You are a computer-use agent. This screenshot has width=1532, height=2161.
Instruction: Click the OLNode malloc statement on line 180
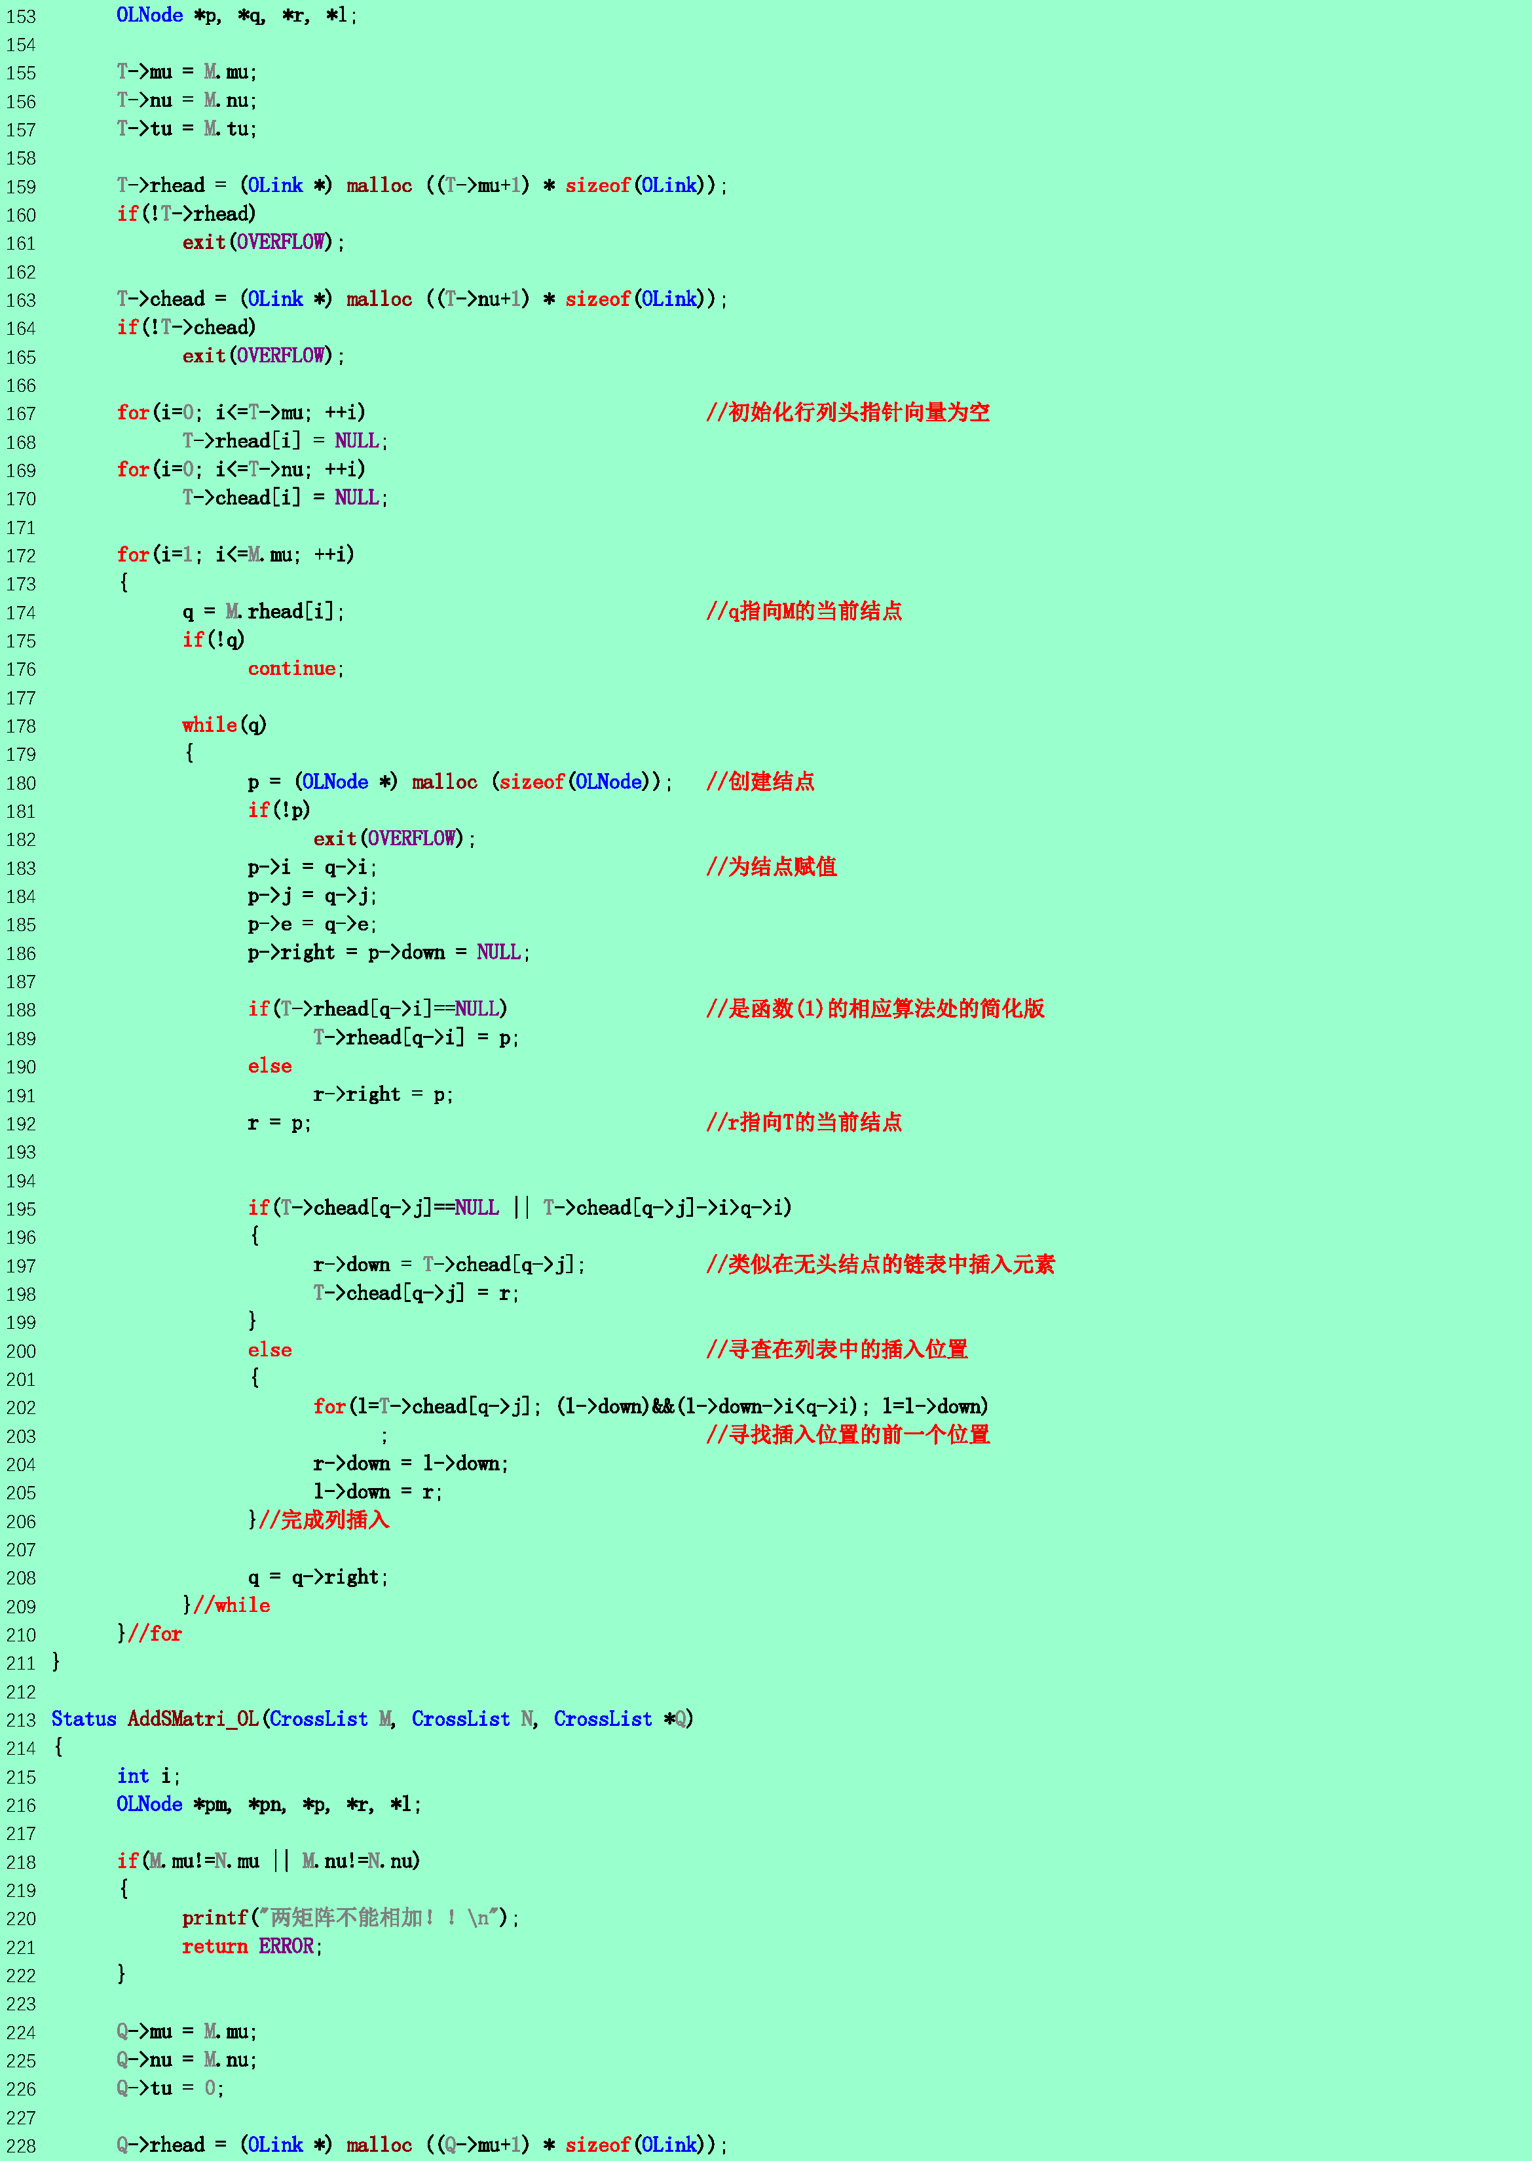460,781
